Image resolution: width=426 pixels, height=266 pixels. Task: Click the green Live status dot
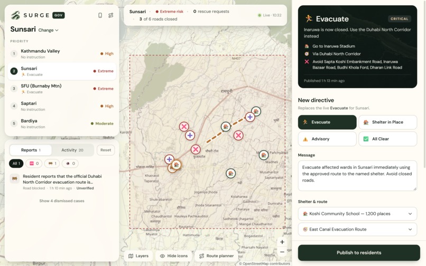point(259,15)
